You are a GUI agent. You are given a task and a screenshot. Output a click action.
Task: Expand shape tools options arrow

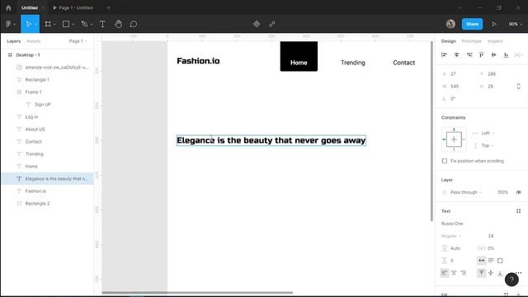pos(73,24)
